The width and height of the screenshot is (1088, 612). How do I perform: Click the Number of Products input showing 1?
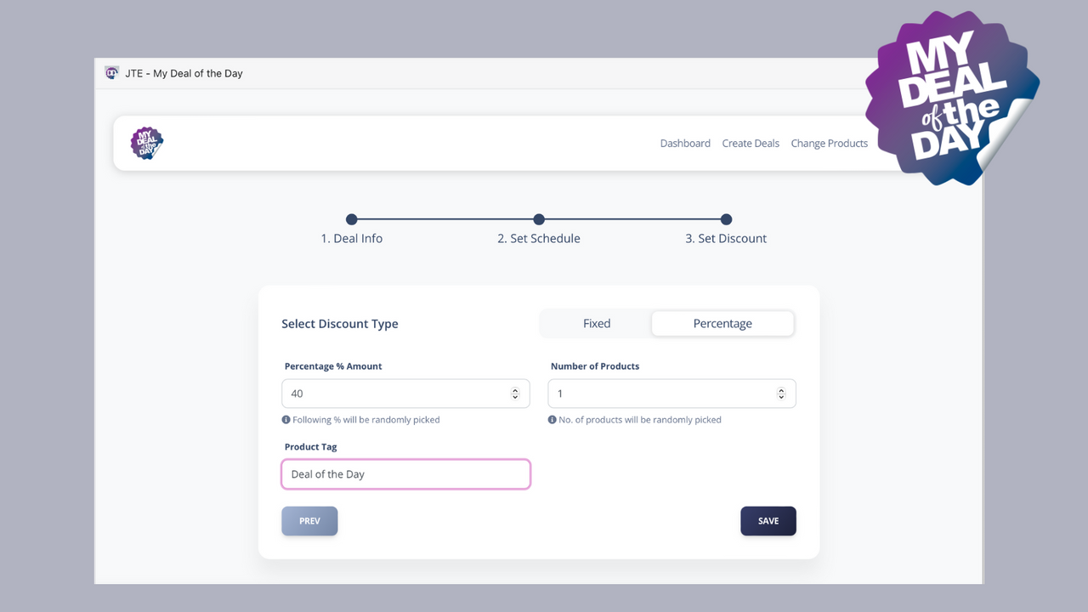[x=663, y=394]
